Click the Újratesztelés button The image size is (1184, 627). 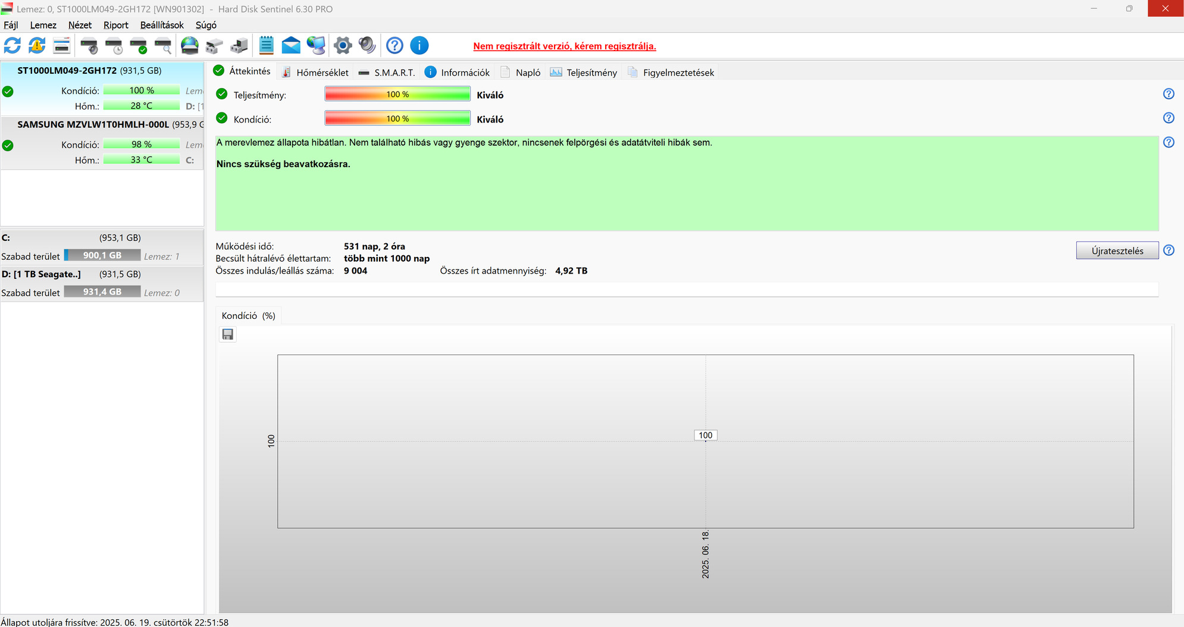(x=1117, y=250)
